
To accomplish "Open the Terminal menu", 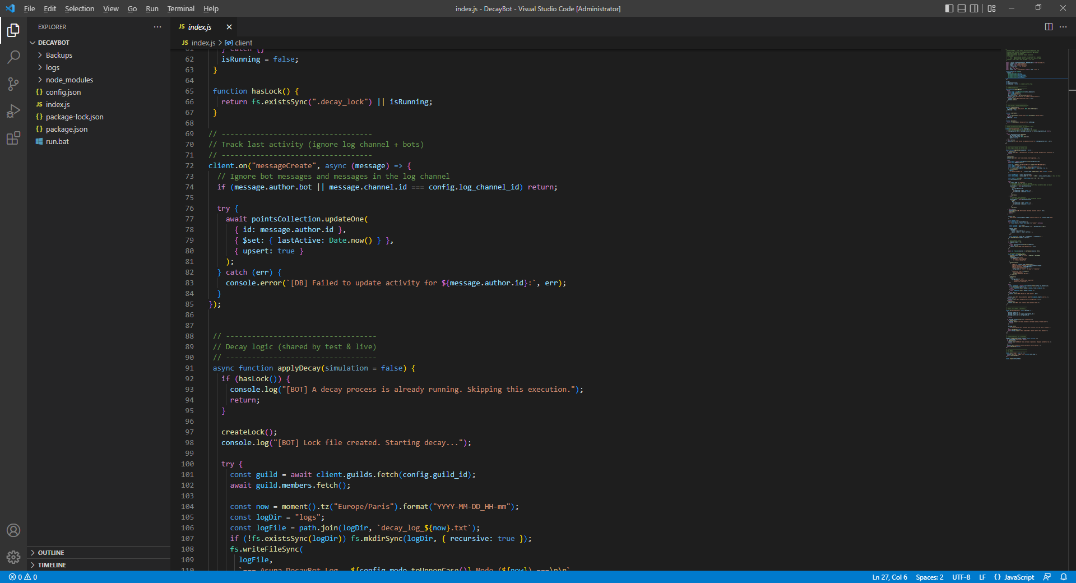I will tap(180, 8).
